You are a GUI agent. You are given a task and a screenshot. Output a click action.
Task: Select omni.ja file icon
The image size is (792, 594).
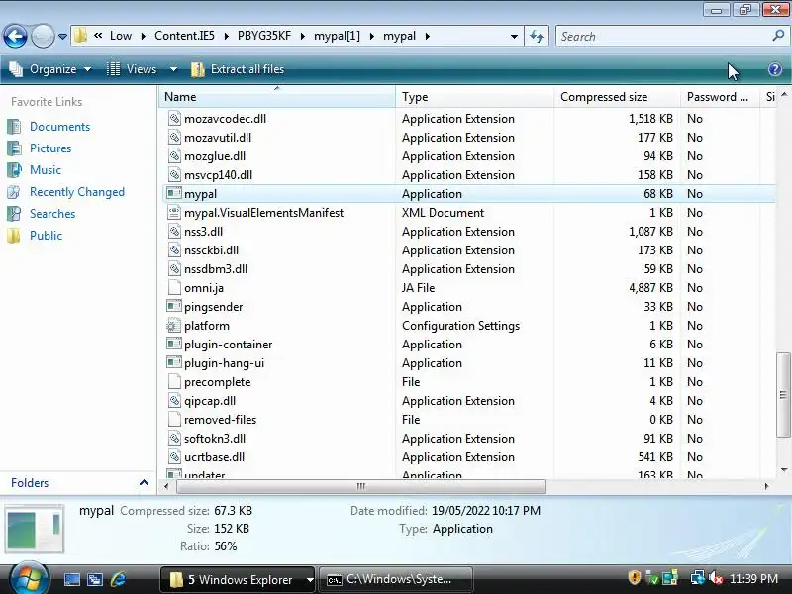click(x=174, y=288)
